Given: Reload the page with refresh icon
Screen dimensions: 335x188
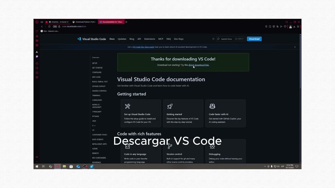Looking at the screenshot, I should coord(49,26).
